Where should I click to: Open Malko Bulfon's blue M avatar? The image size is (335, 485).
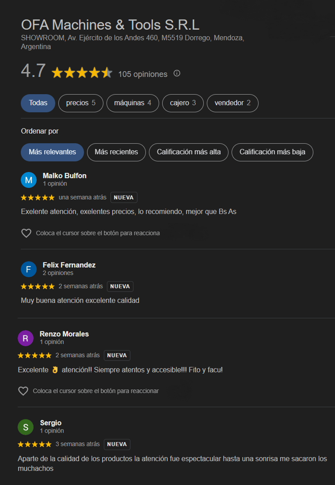29,180
